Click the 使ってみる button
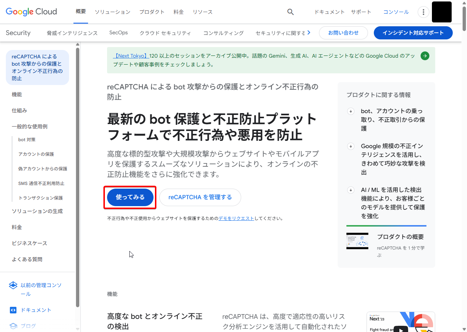This screenshot has width=467, height=332. point(130,197)
